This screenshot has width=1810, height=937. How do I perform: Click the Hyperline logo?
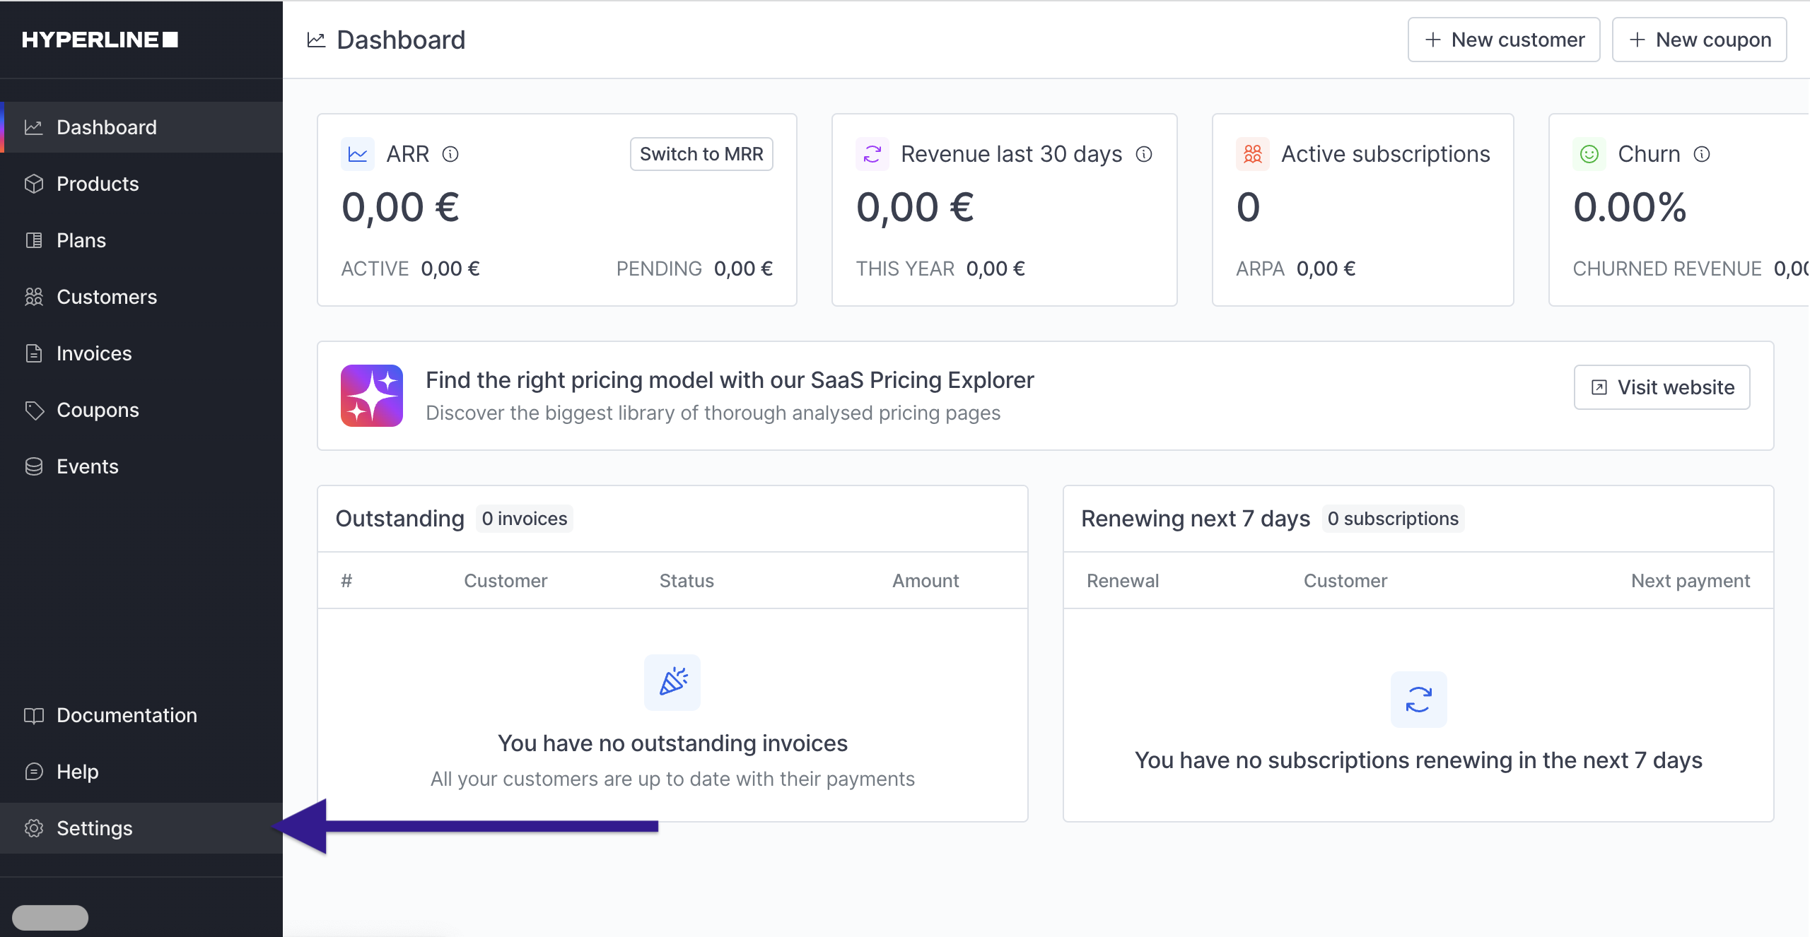pos(100,40)
